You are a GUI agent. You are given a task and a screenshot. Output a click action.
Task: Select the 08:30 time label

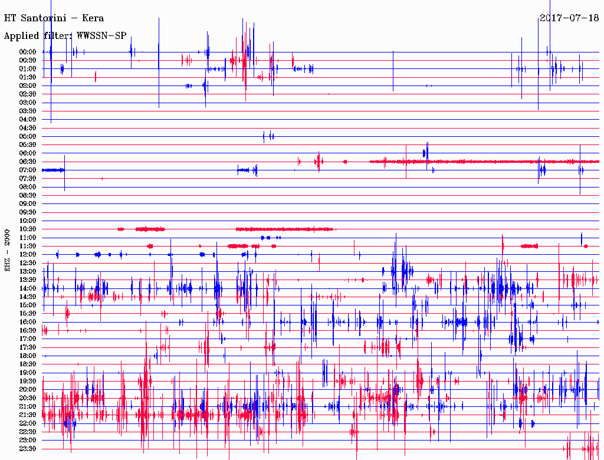(x=28, y=196)
